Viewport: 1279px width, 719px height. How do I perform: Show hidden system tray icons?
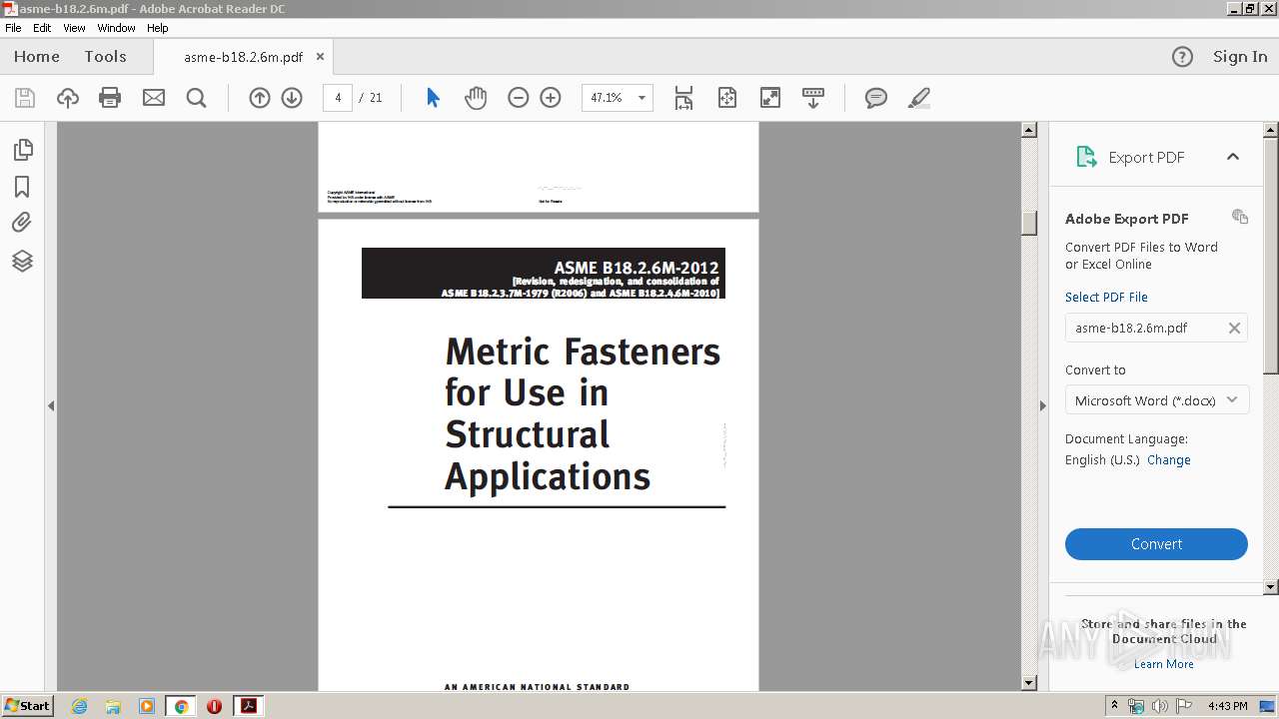[1115, 706]
